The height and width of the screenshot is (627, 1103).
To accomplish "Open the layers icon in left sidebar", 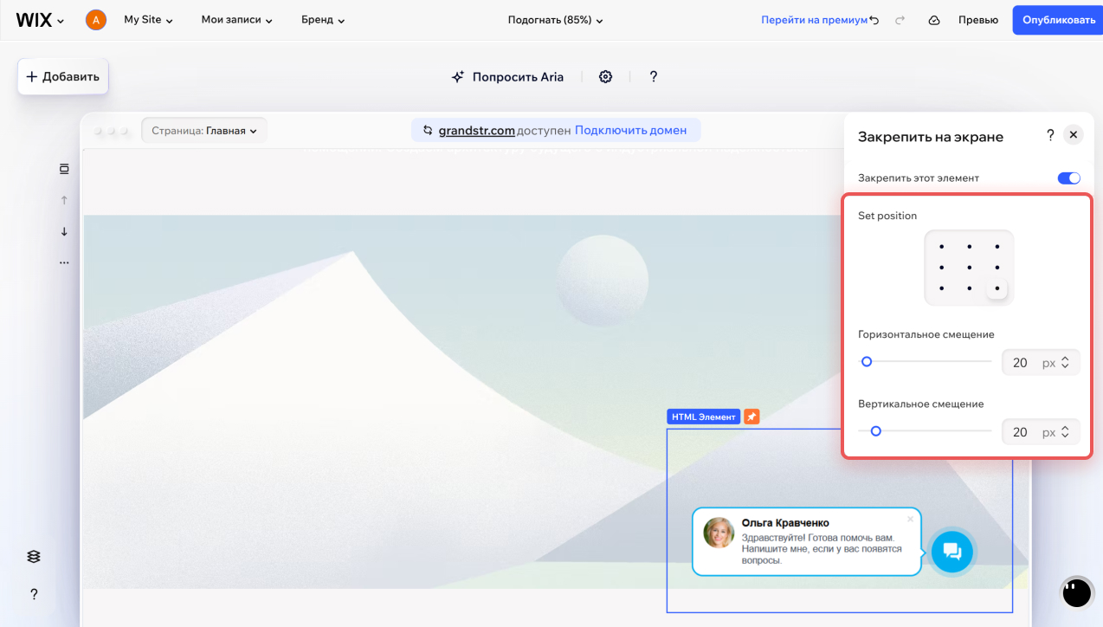I will (x=34, y=556).
